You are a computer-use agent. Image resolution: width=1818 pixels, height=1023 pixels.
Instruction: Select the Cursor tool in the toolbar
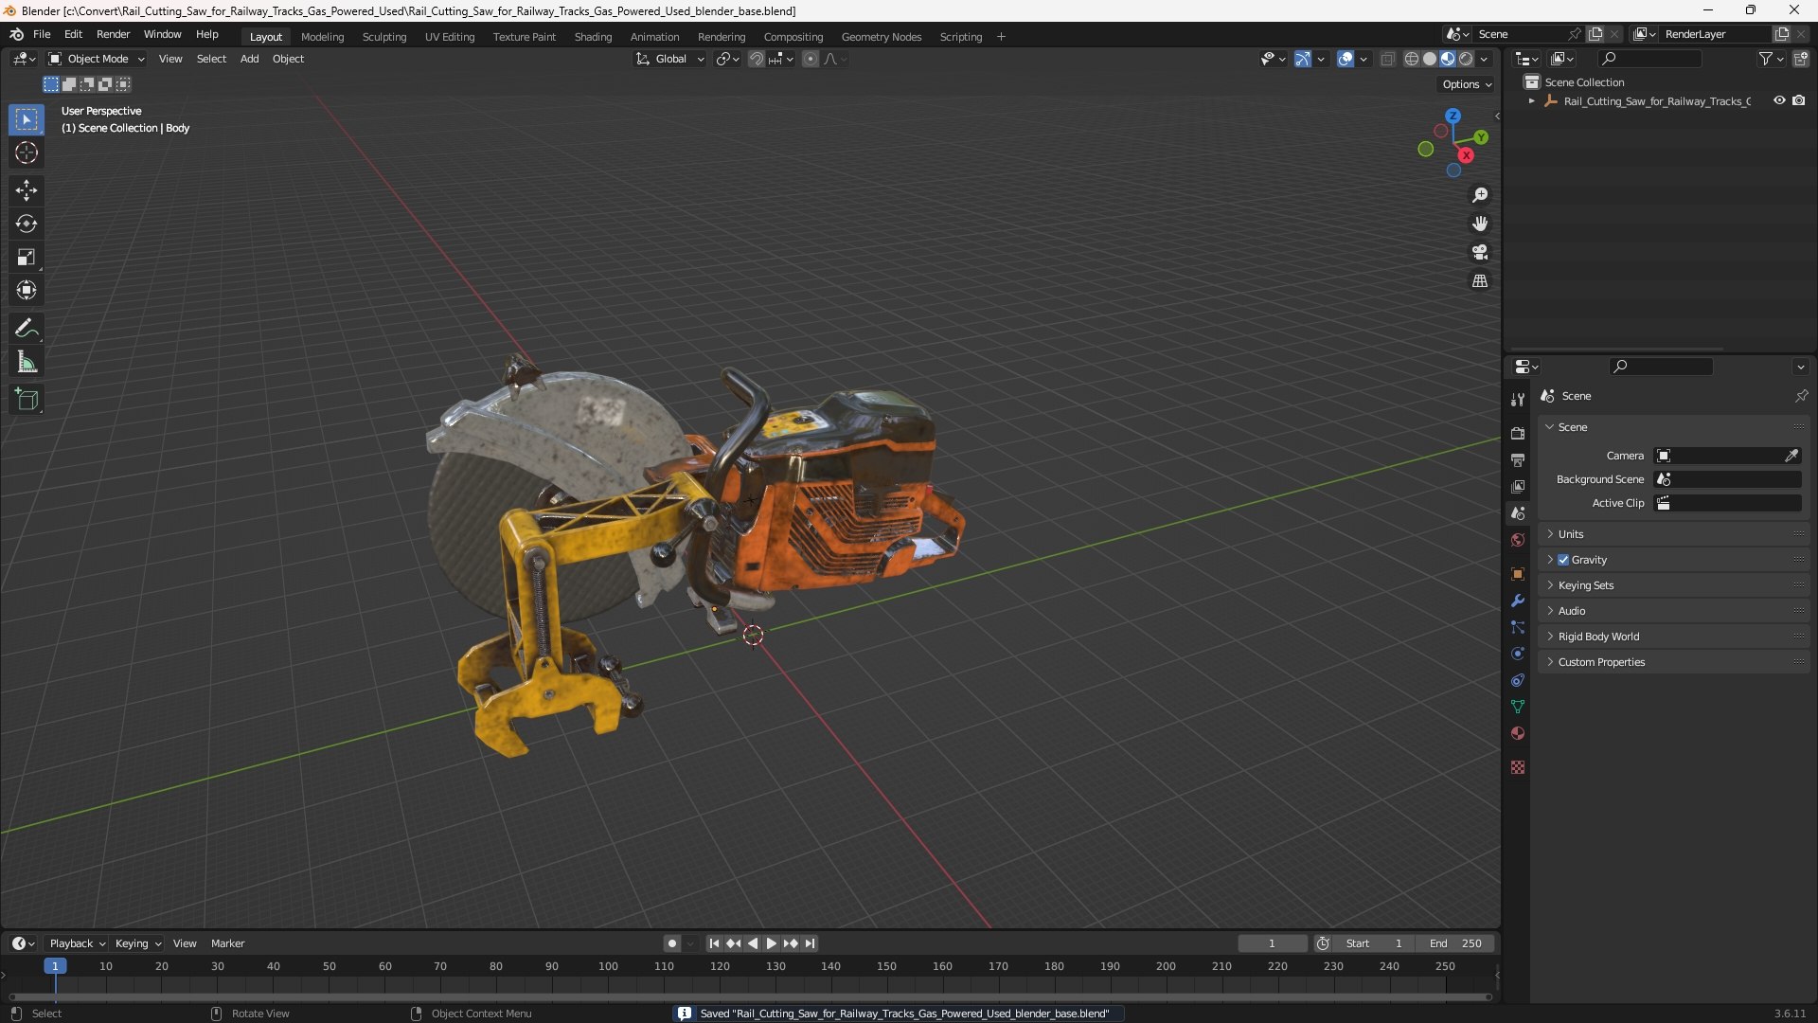tap(27, 153)
